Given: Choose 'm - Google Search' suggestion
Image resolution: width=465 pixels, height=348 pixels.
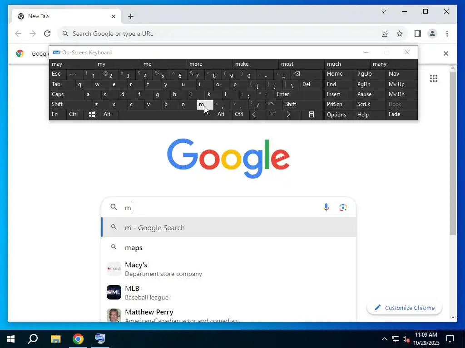Looking at the screenshot, I should [229, 227].
